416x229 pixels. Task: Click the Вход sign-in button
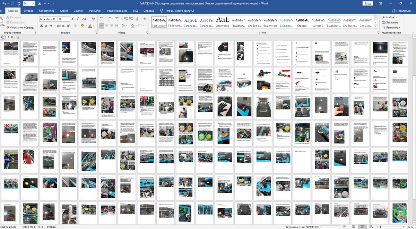pyautogui.click(x=368, y=3)
